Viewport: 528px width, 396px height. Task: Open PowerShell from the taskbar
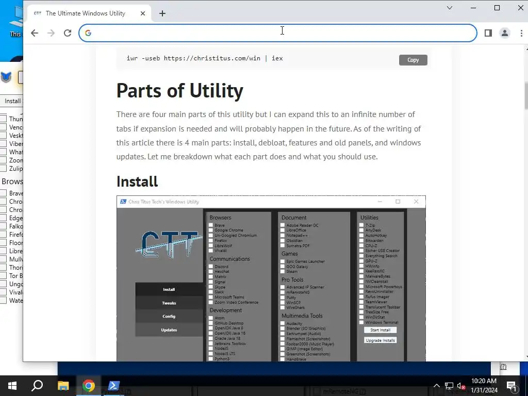(113, 386)
